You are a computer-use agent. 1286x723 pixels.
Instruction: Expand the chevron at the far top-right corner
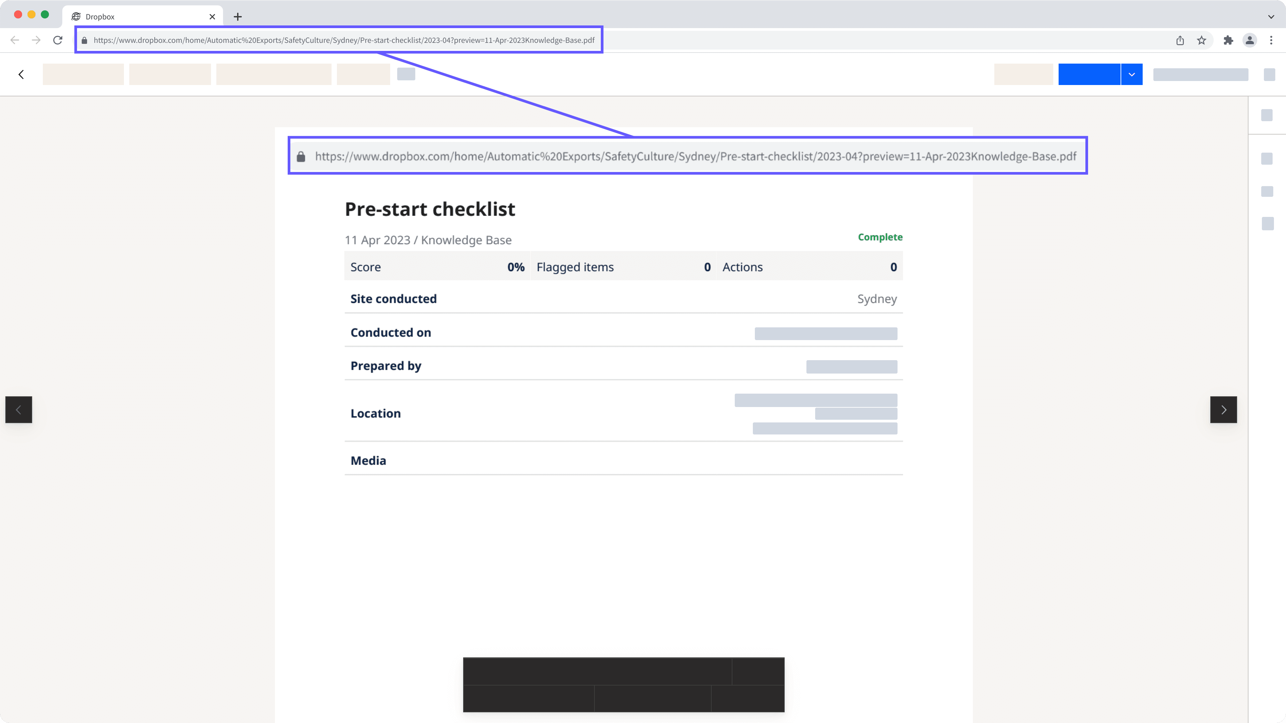[x=1271, y=16]
